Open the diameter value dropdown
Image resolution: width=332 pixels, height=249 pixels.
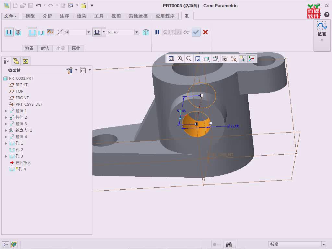[89, 32]
